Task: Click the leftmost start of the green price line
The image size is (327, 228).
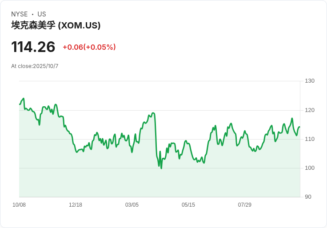Action: [x=20, y=104]
